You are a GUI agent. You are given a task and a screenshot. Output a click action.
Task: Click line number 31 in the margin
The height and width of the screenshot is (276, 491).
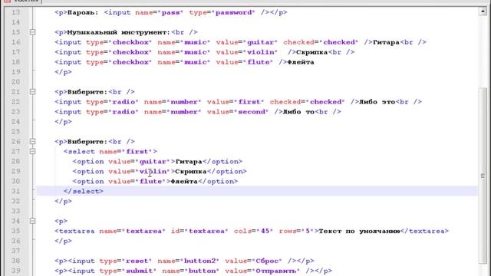point(15,191)
